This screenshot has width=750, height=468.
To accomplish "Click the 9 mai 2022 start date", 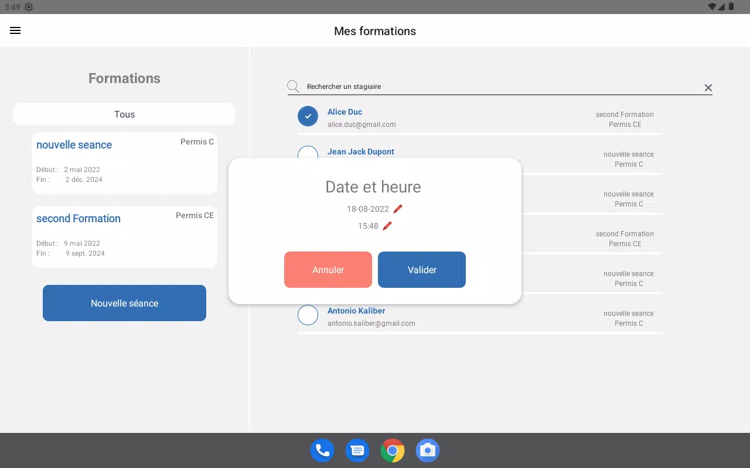I will pyautogui.click(x=82, y=243).
